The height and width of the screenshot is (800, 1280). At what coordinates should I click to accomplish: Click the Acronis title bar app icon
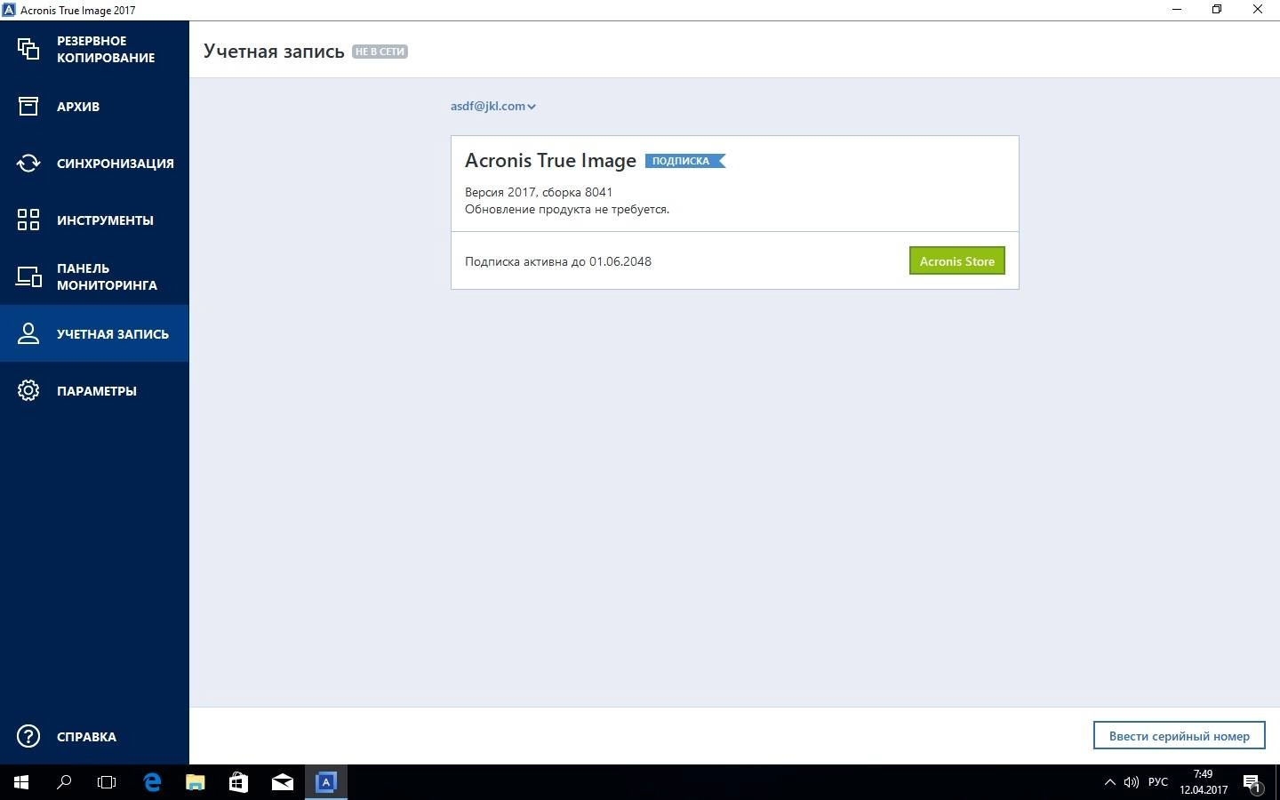tap(9, 10)
